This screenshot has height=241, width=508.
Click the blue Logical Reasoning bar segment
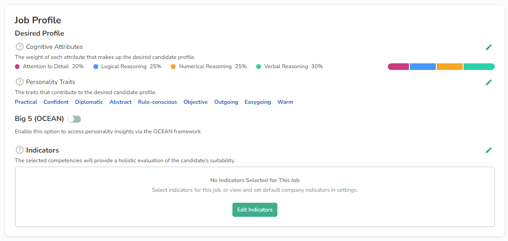pos(423,67)
